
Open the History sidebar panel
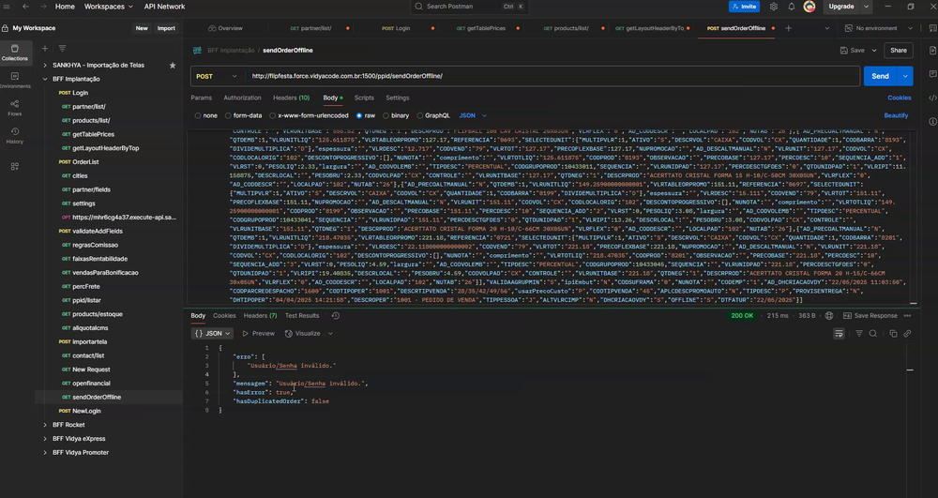[14, 136]
